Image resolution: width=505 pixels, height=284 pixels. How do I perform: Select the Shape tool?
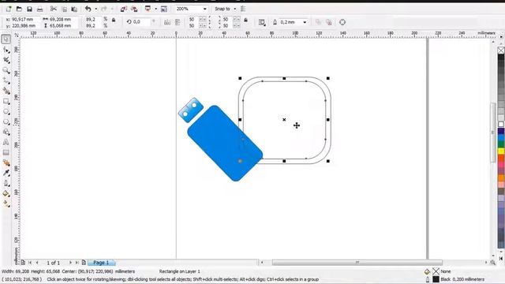[x=6, y=50]
